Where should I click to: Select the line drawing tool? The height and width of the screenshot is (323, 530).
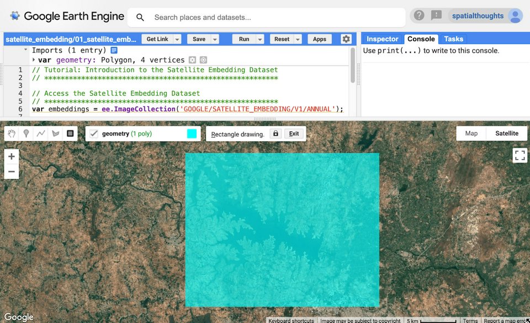40,133
